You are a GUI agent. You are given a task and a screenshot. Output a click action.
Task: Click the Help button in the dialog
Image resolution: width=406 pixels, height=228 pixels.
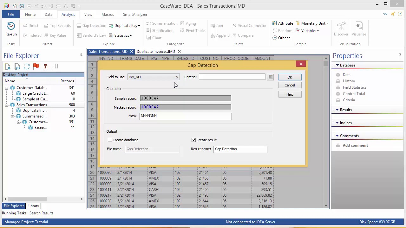click(290, 94)
